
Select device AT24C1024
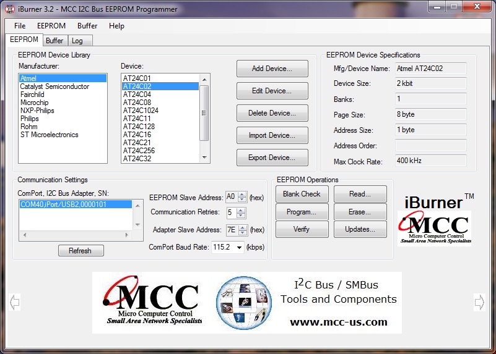[161, 111]
